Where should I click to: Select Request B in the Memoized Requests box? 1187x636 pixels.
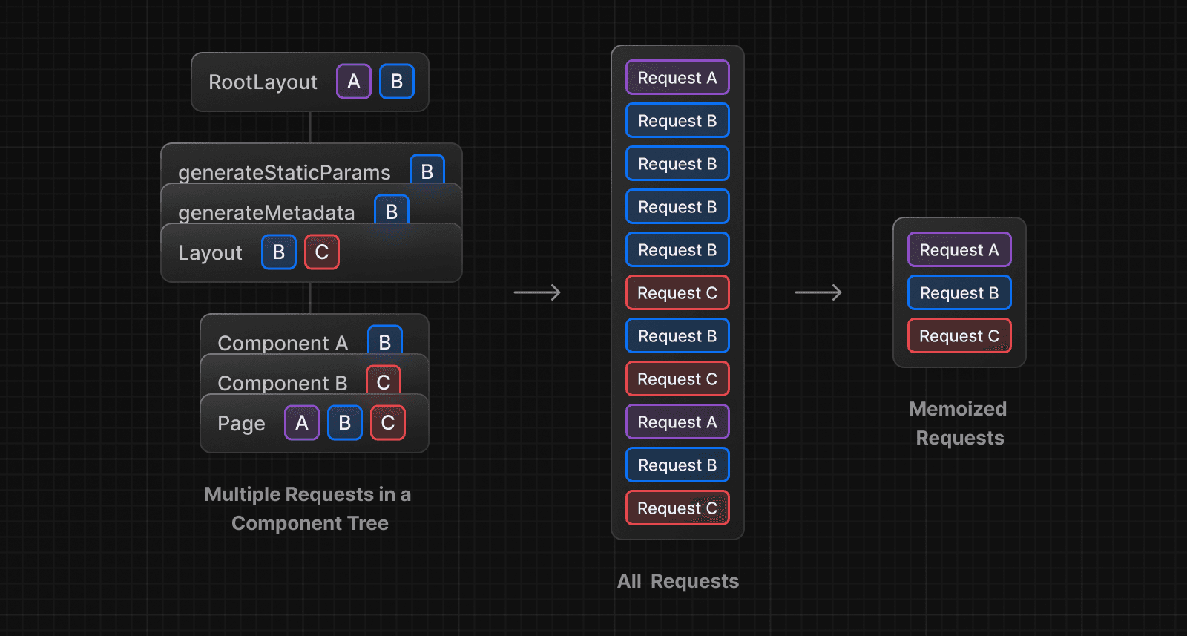(x=959, y=293)
